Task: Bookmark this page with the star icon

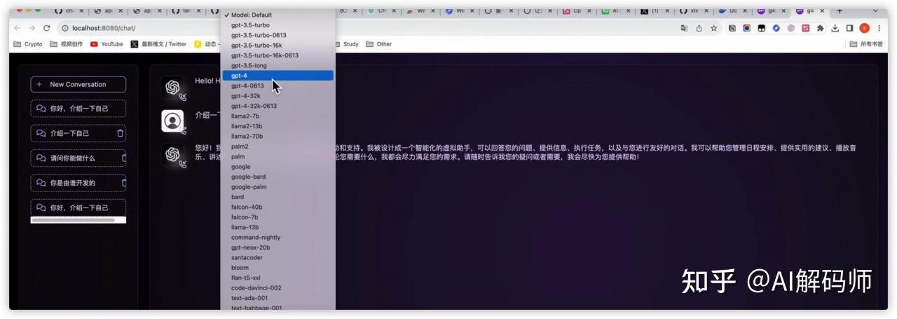Action: (713, 28)
